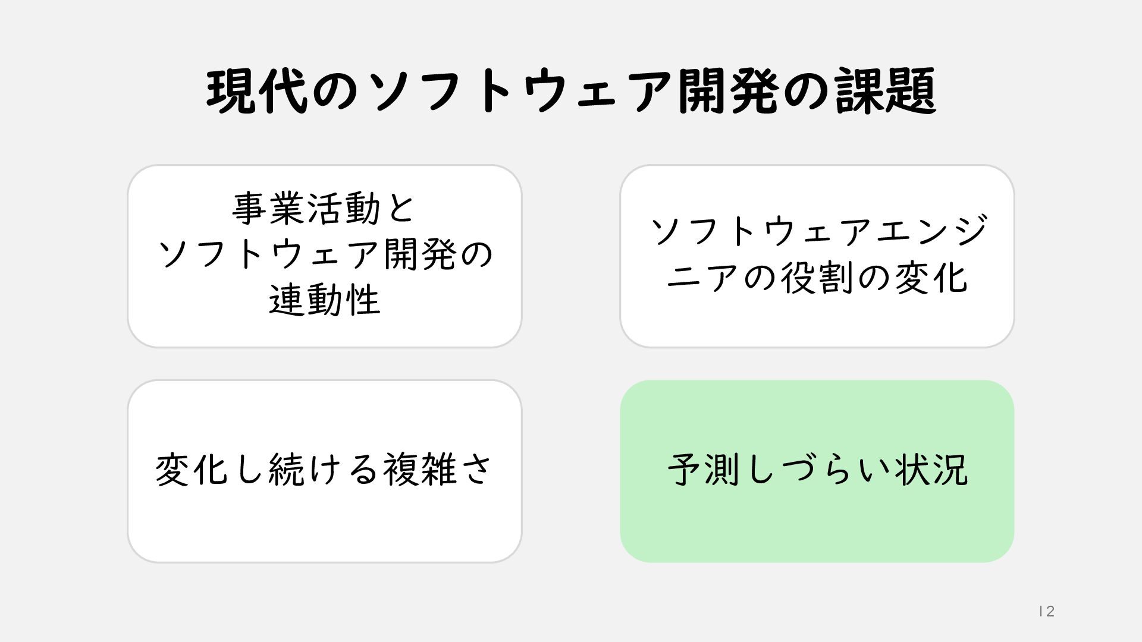Select the top-right white rounded box
The width and height of the screenshot is (1142, 642).
(817, 256)
